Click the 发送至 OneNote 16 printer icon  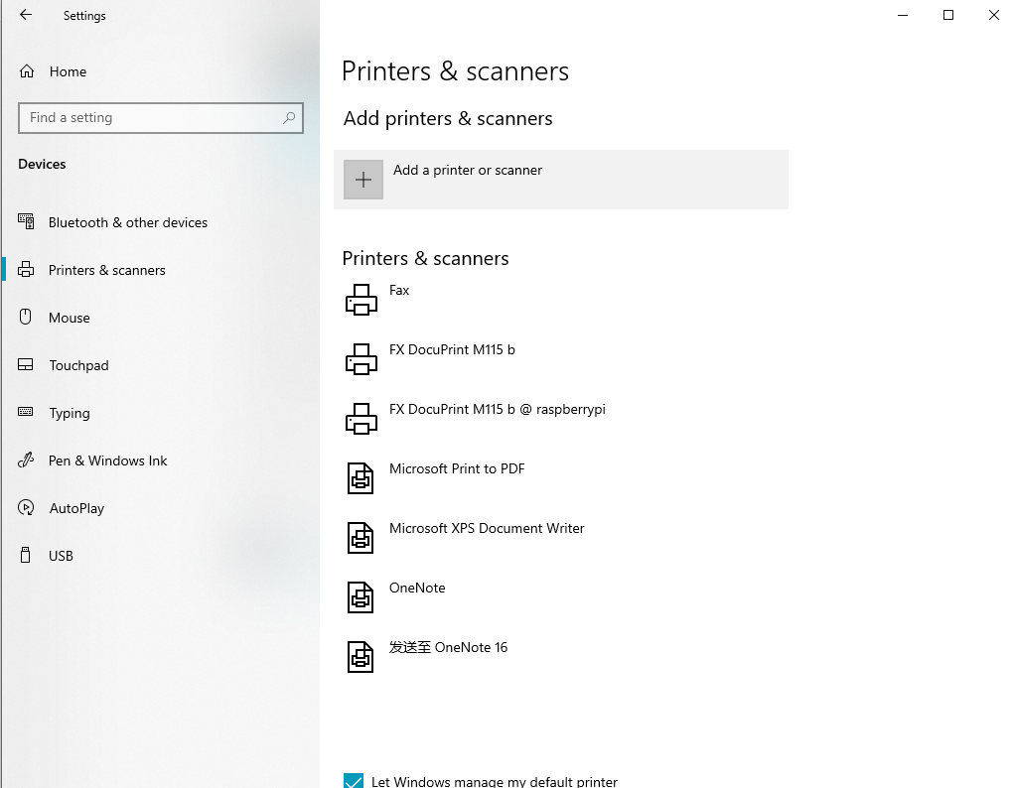point(361,657)
